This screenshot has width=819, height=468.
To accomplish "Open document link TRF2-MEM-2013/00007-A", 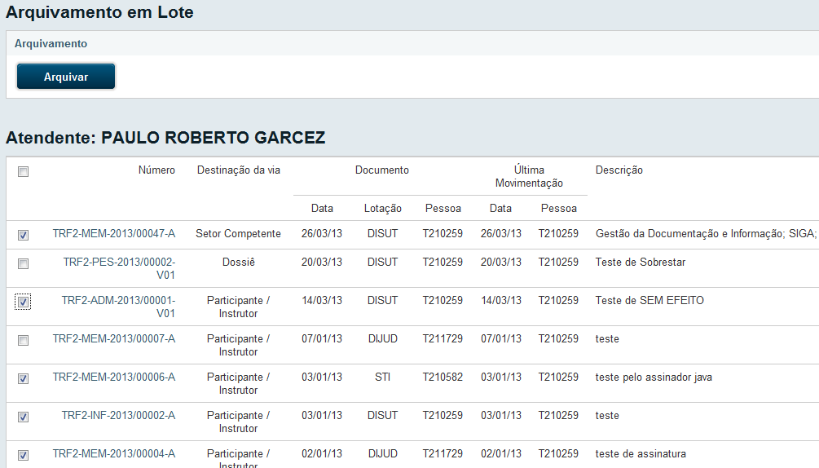I will 114,338.
